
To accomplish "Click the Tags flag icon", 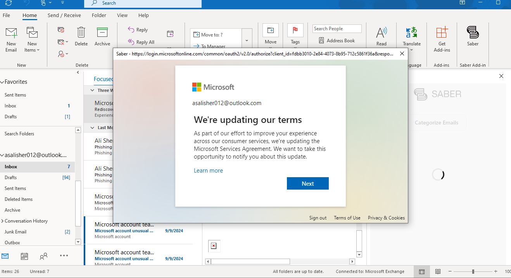I will click(295, 30).
